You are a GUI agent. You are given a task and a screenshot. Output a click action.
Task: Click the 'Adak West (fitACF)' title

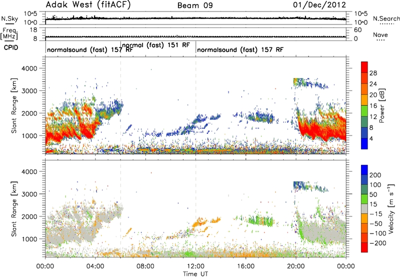point(88,5)
